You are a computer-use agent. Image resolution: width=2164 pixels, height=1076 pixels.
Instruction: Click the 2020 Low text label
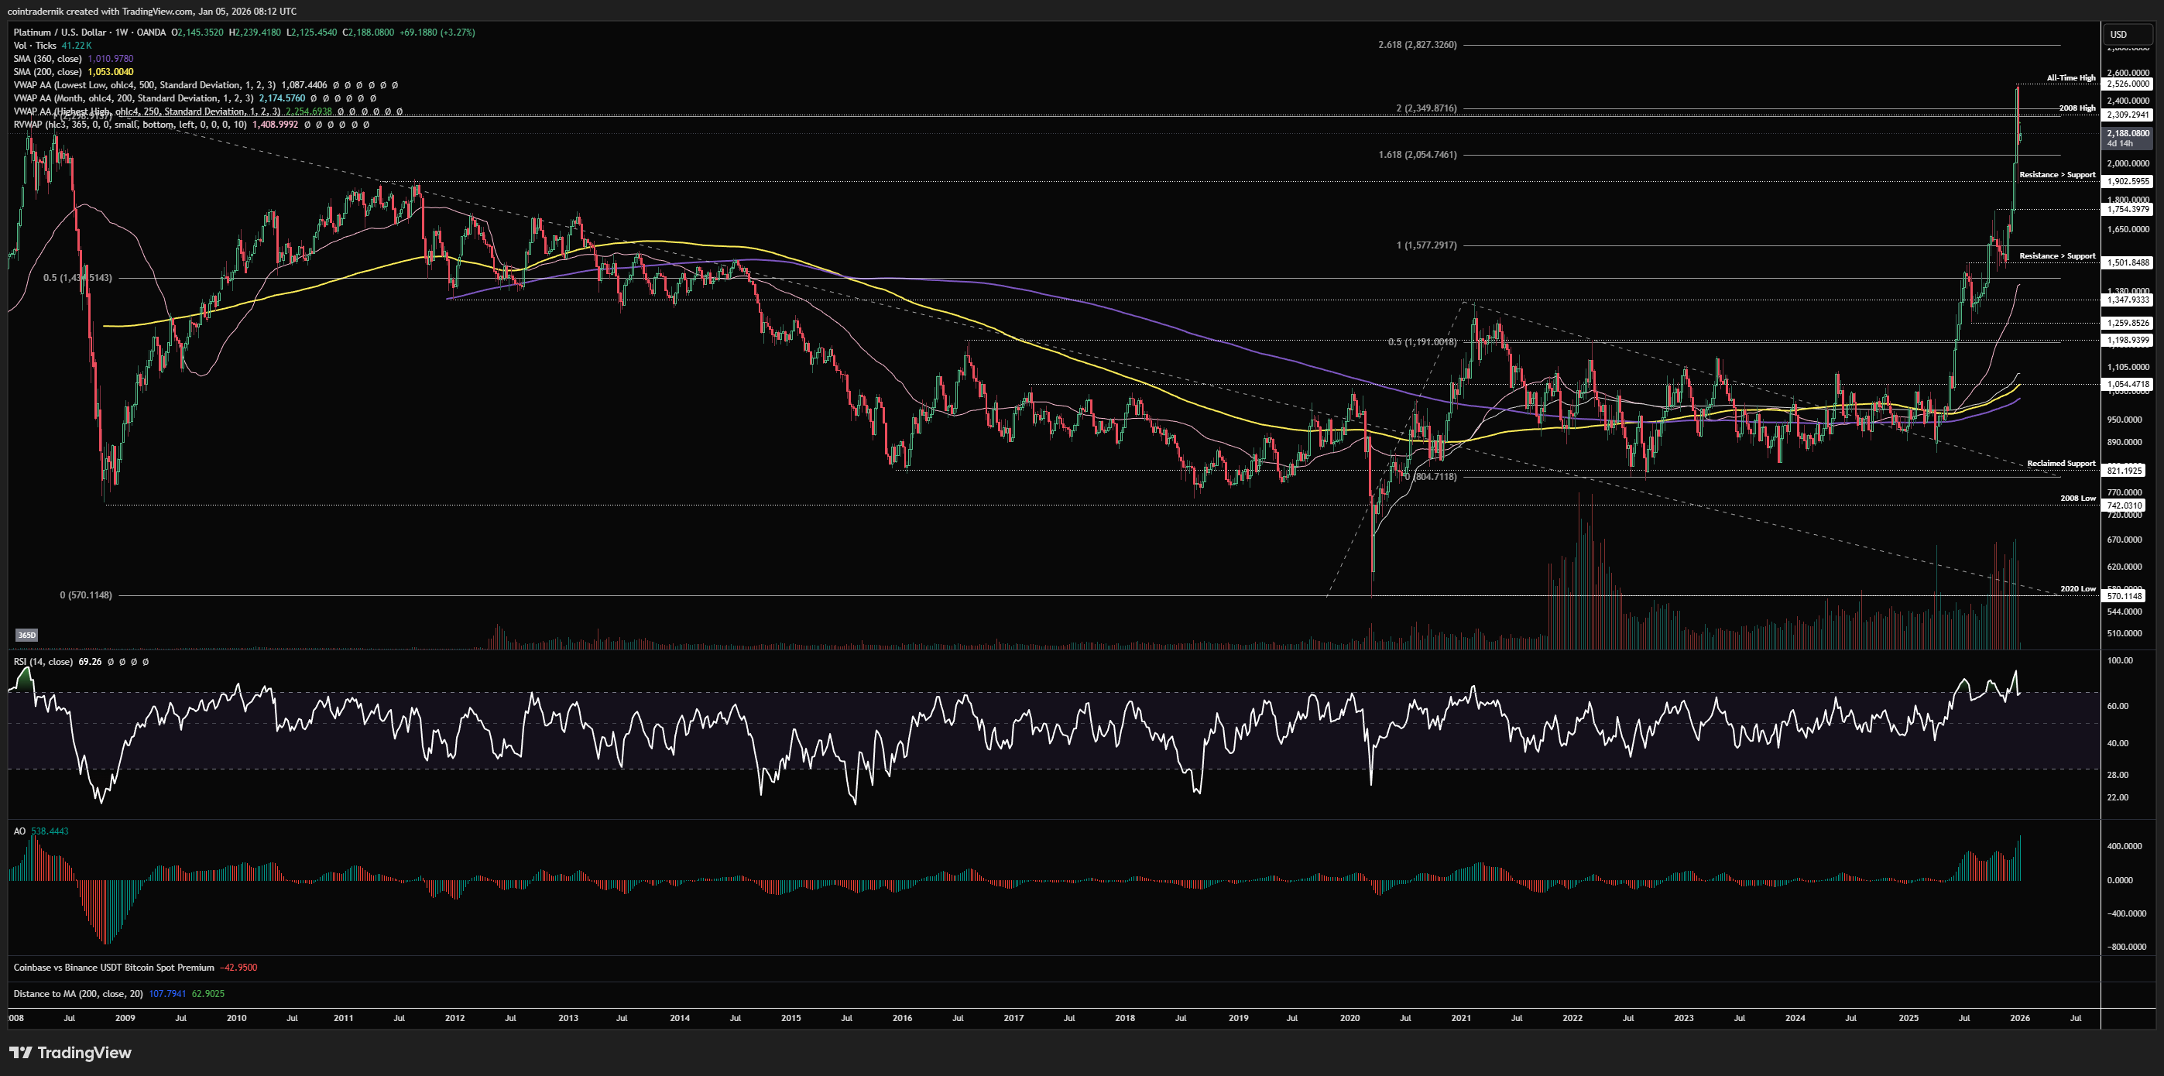(2077, 589)
